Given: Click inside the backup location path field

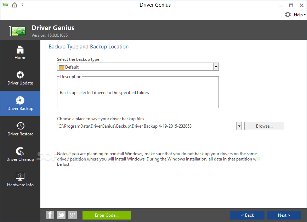Looking at the screenshot, I should point(147,126).
